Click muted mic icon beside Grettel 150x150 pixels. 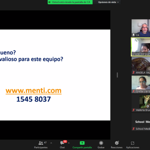click(x=133, y=91)
